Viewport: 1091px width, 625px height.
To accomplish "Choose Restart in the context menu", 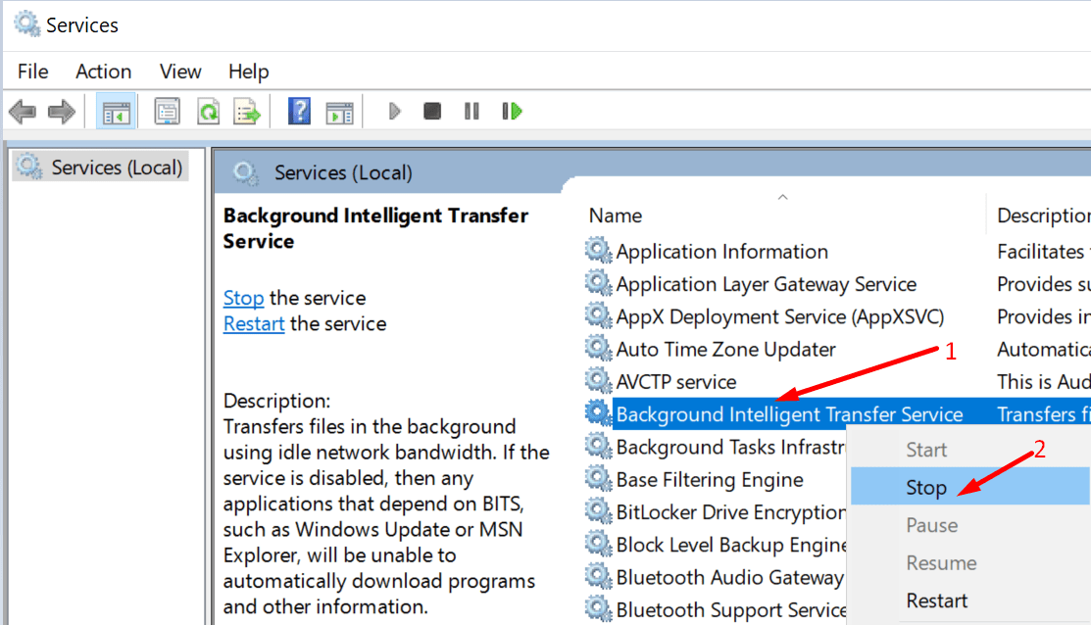I will point(937,601).
